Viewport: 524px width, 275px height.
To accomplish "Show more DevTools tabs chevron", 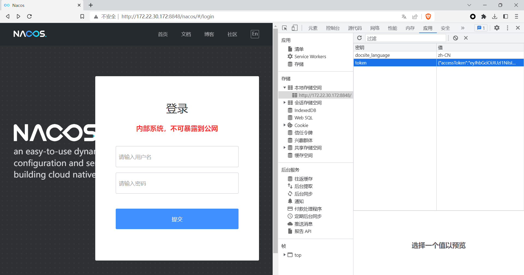I will [x=463, y=28].
